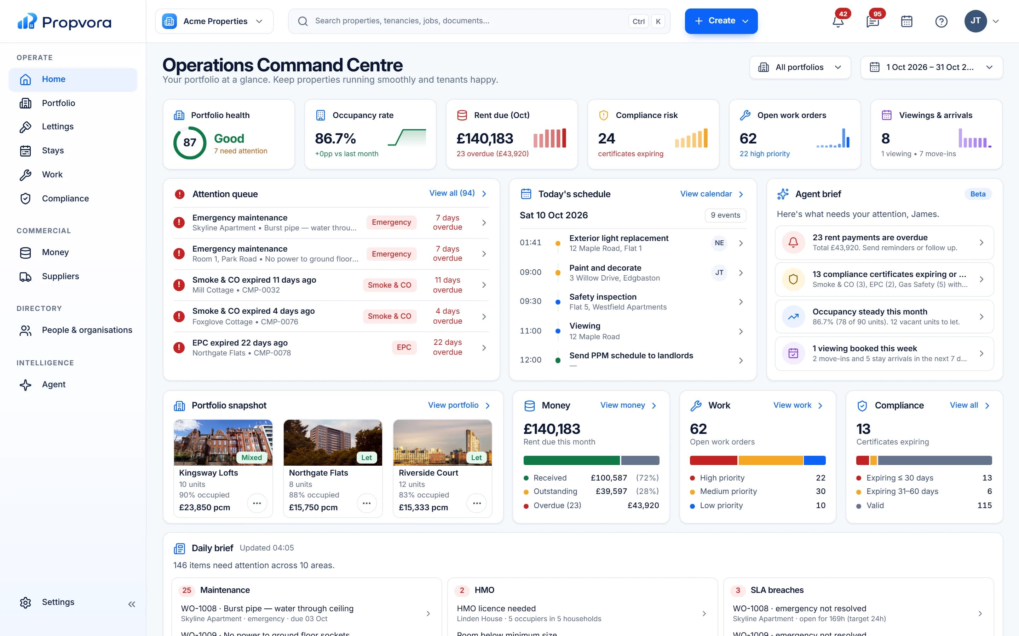Click the Propvora logo
This screenshot has height=636, width=1019.
[x=64, y=22]
